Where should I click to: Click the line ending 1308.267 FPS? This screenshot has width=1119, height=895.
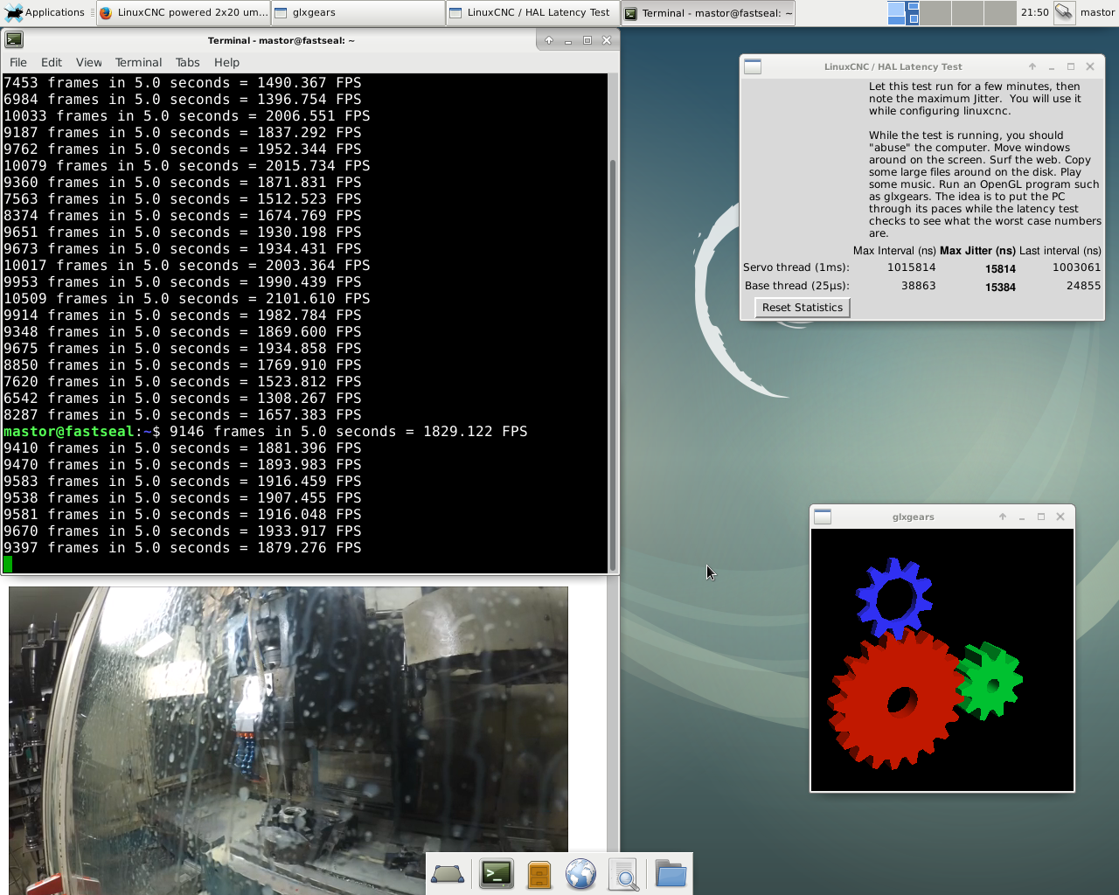(183, 399)
